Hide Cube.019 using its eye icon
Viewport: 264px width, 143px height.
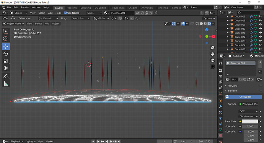pyautogui.click(x=260, y=24)
